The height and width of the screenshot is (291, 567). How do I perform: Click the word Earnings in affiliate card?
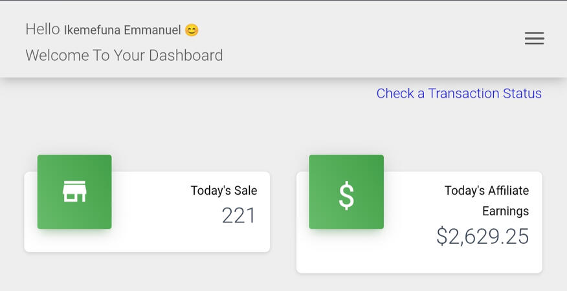tap(505, 211)
